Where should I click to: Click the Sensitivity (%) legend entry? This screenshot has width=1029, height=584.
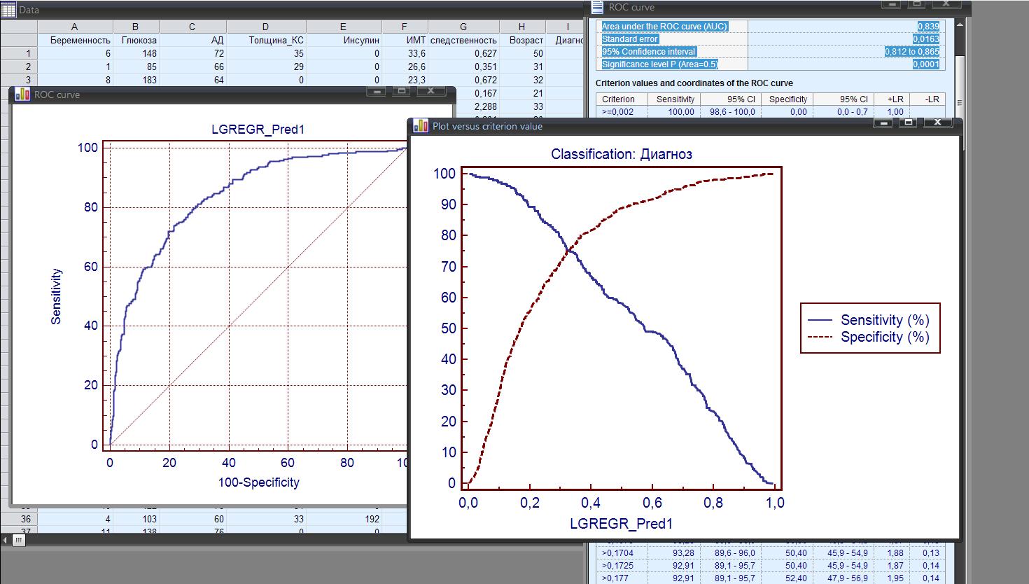pyautogui.click(x=885, y=320)
